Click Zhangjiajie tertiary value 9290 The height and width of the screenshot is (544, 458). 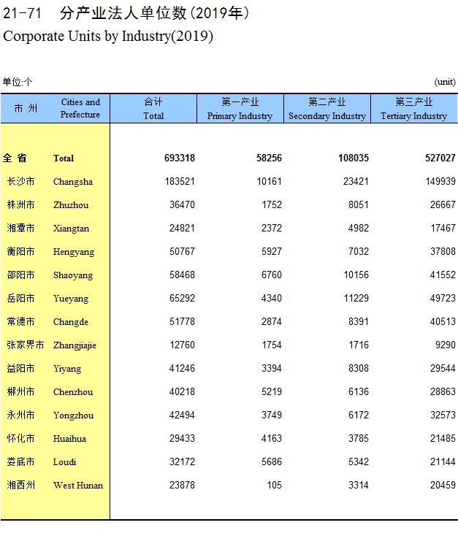click(x=445, y=345)
